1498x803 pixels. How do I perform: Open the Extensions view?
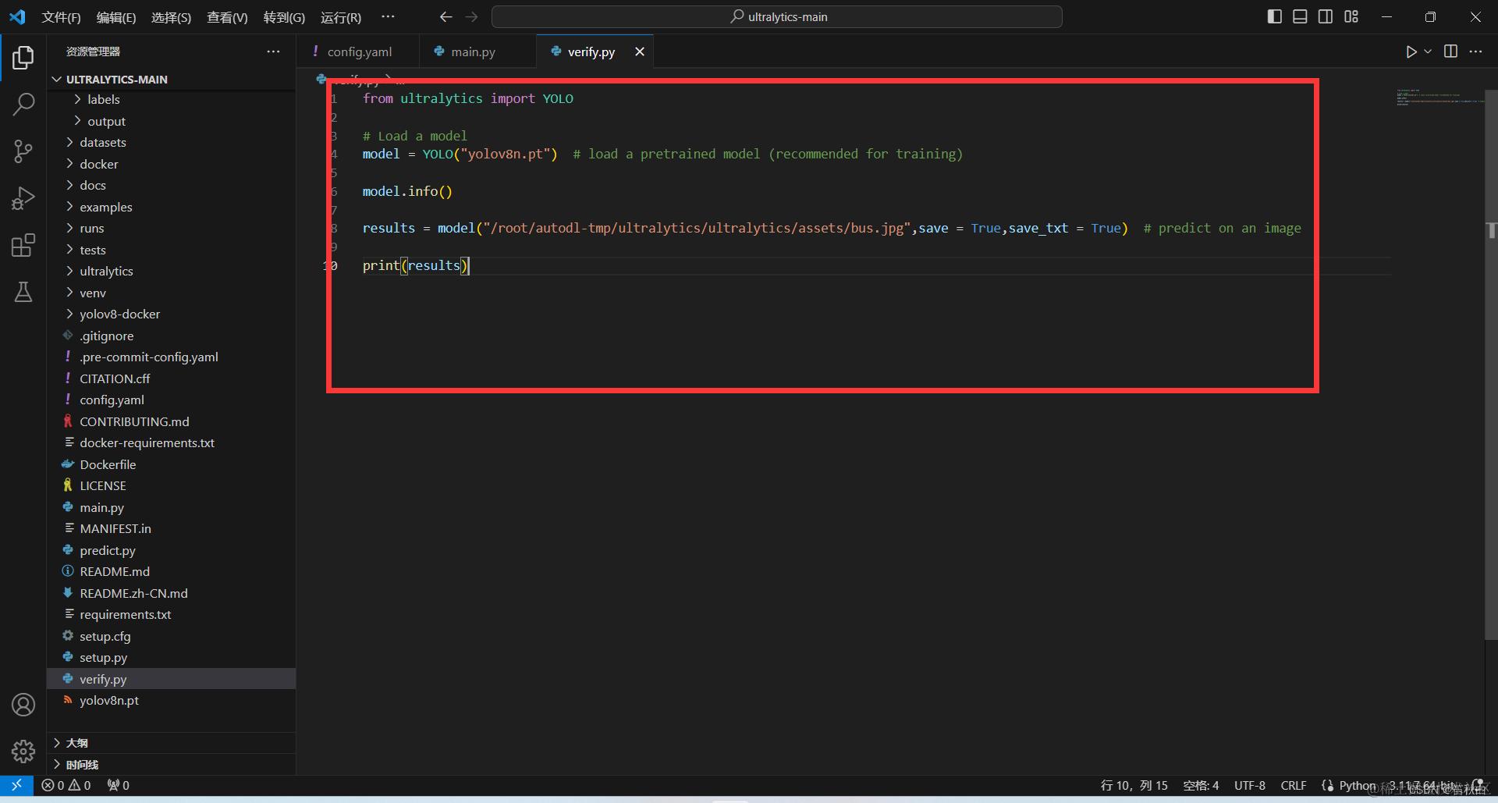coord(23,245)
